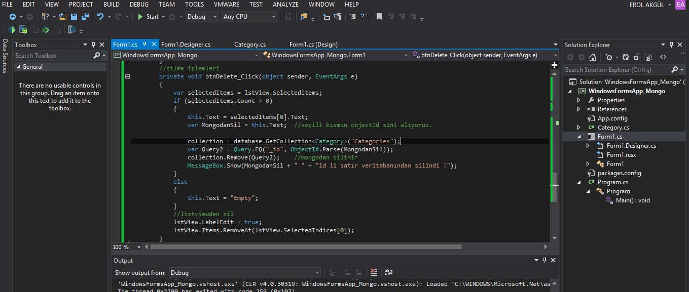Expand the References node in Solution Explorer
The width and height of the screenshot is (689, 292).
pyautogui.click(x=578, y=109)
